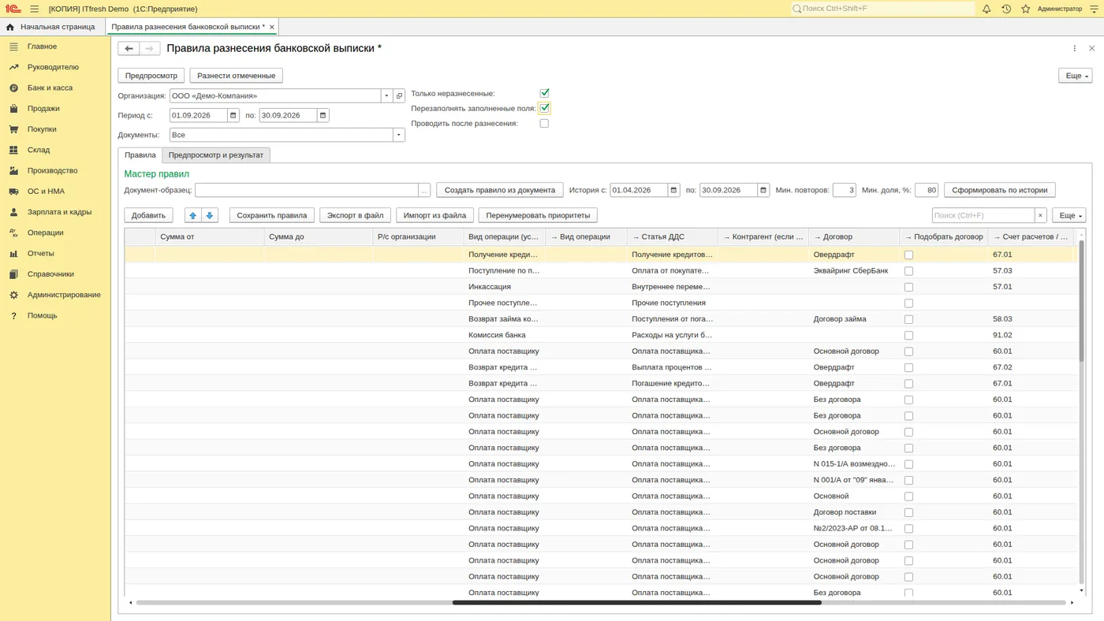Image resolution: width=1104 pixels, height=621 pixels.
Task: Open calendar for the period end date 30.09.2026
Action: 323,115
